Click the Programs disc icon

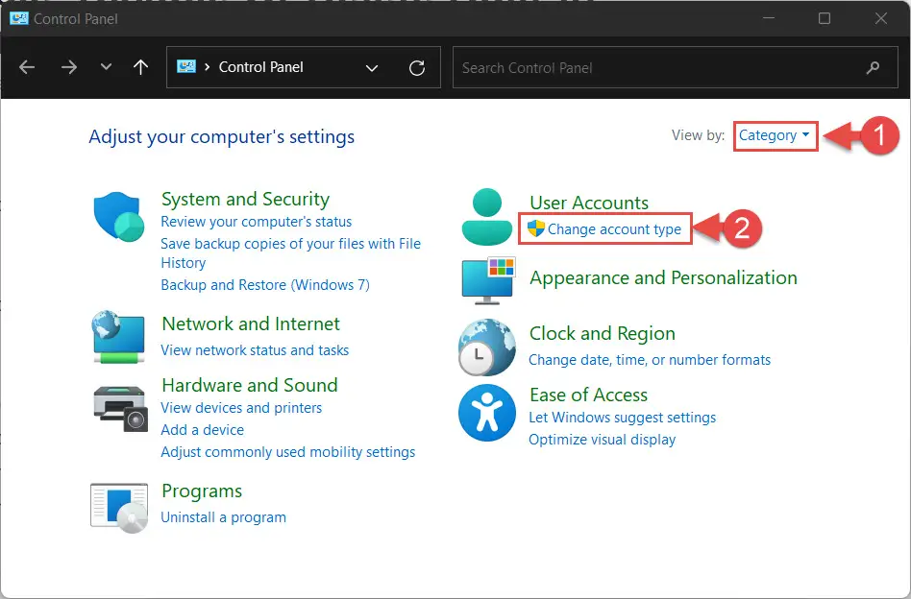(x=119, y=508)
